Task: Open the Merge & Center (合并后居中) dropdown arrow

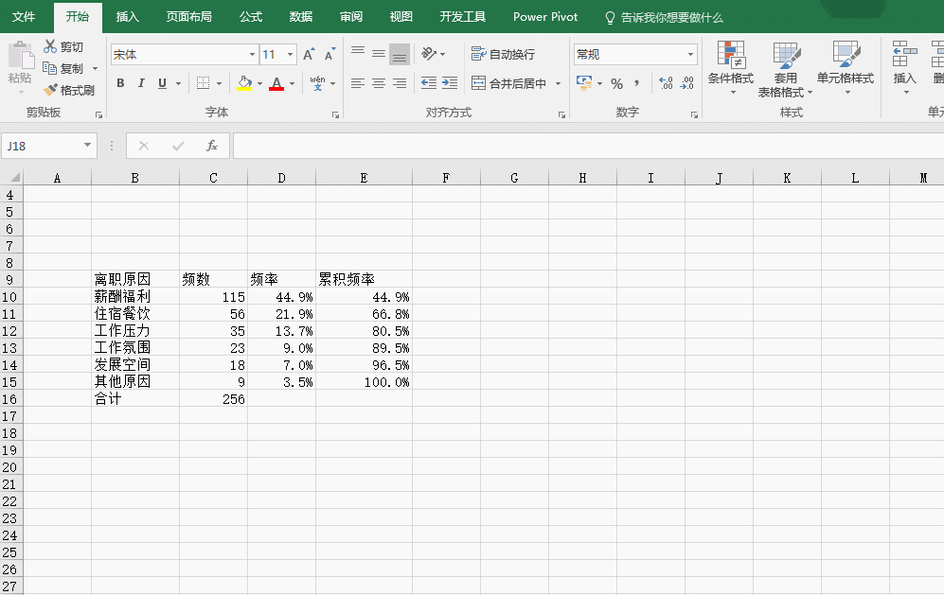Action: (558, 84)
